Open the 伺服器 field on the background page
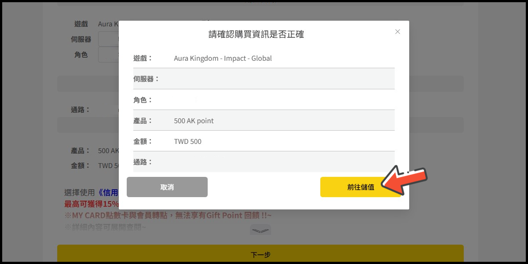The width and height of the screenshot is (528, 264). 109,39
